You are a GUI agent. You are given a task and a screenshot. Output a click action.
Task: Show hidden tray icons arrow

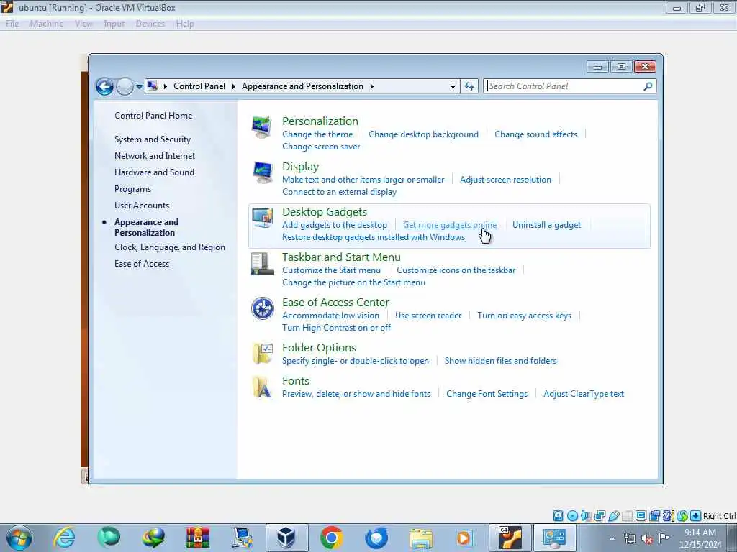(612, 539)
